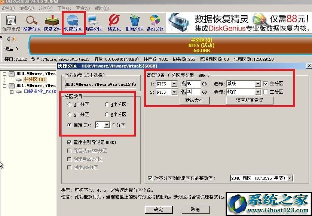Click the 取消 cancel button

(195, 209)
